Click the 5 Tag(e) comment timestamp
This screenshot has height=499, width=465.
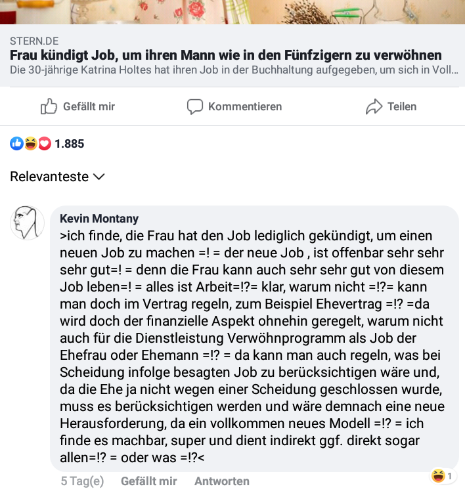pyautogui.click(x=83, y=481)
